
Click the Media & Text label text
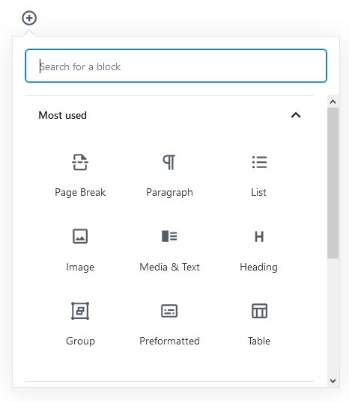(169, 267)
